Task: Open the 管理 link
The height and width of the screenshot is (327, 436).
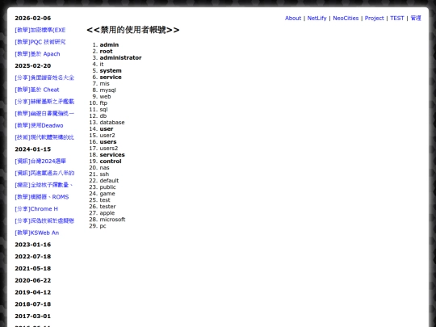Action: [416, 18]
